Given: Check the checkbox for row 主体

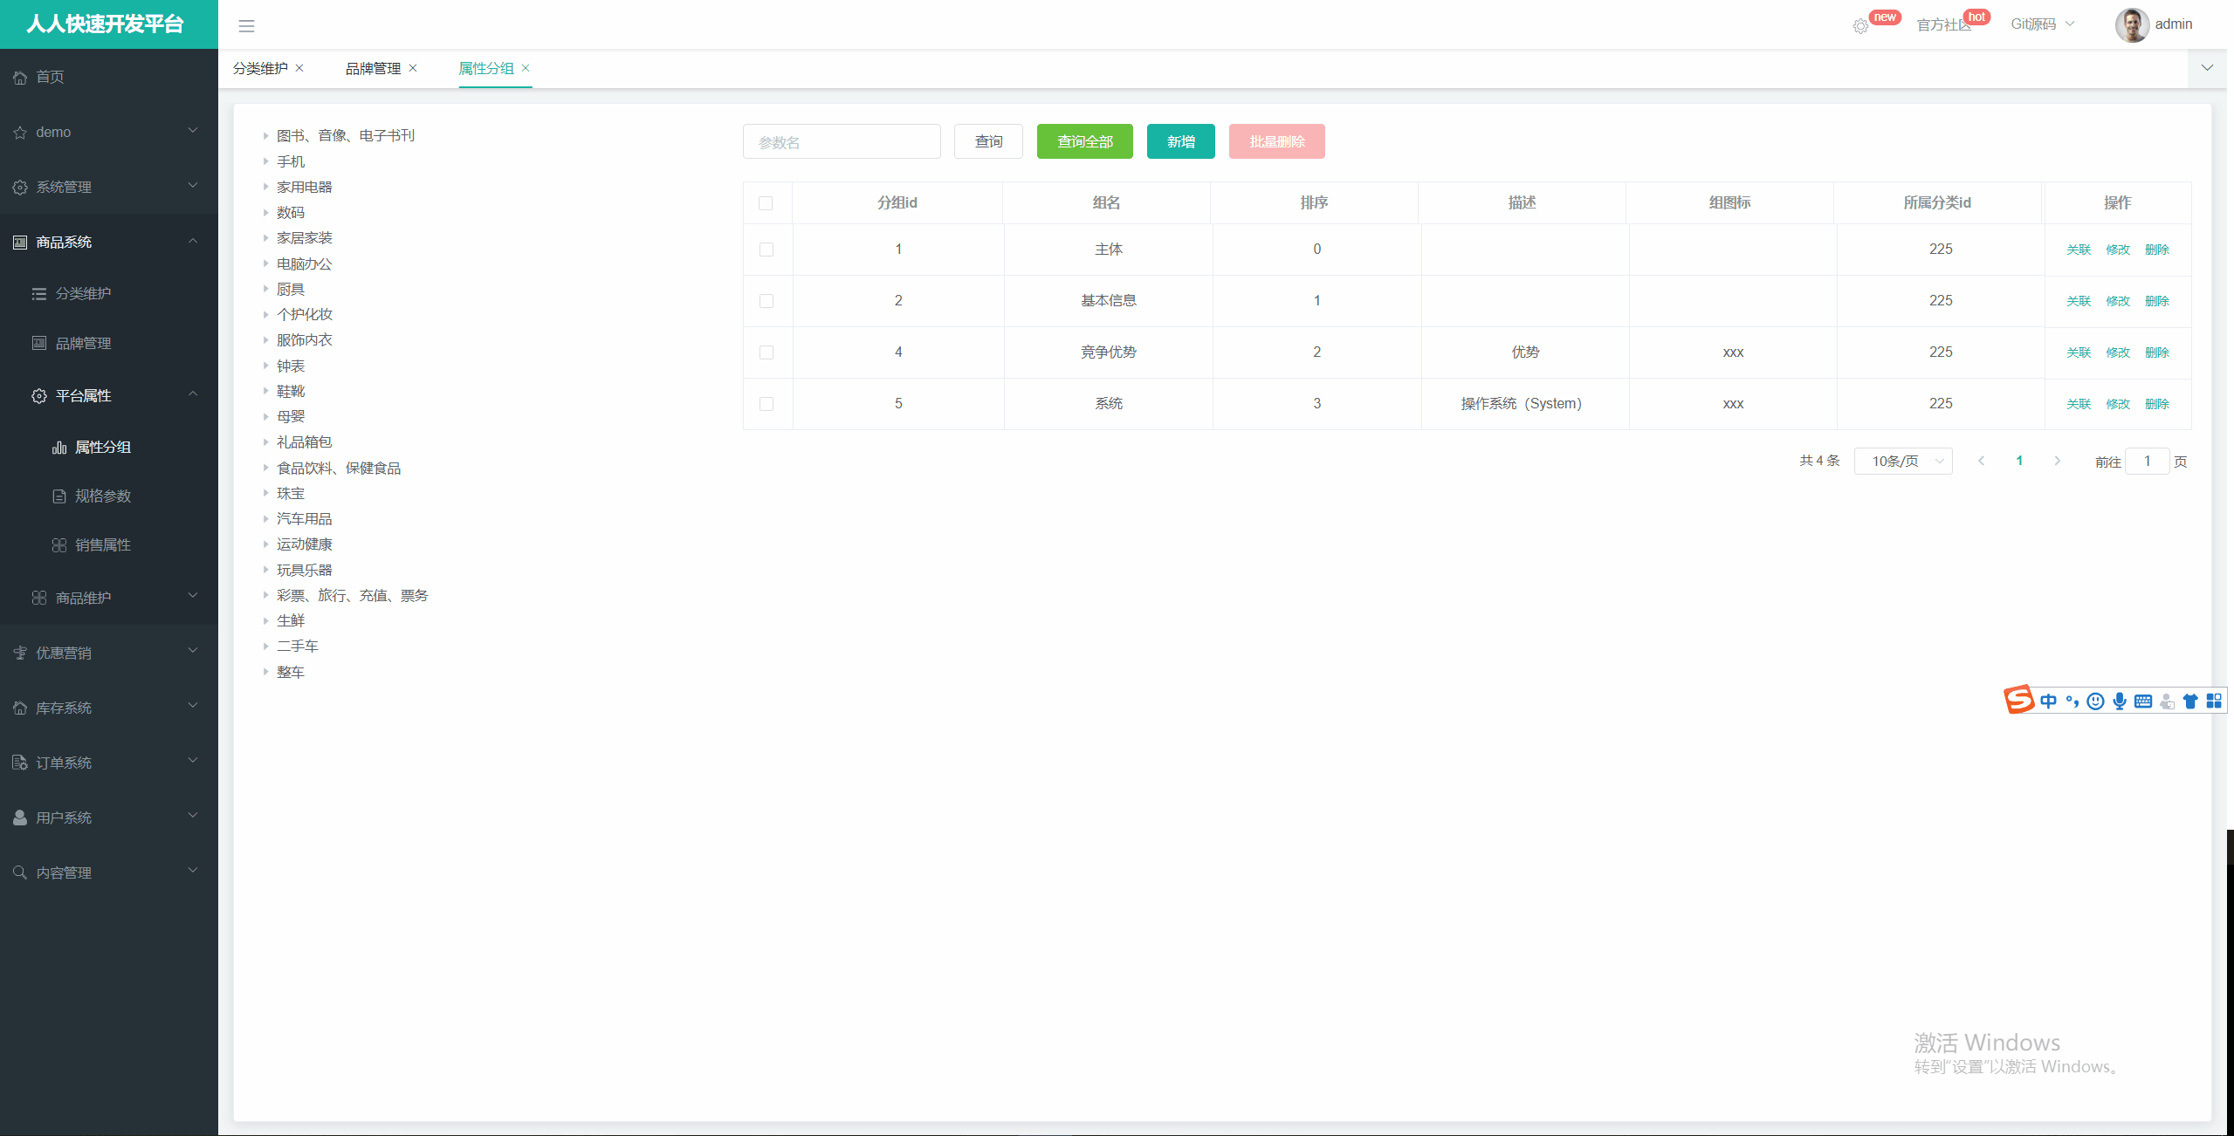Looking at the screenshot, I should coord(766,250).
